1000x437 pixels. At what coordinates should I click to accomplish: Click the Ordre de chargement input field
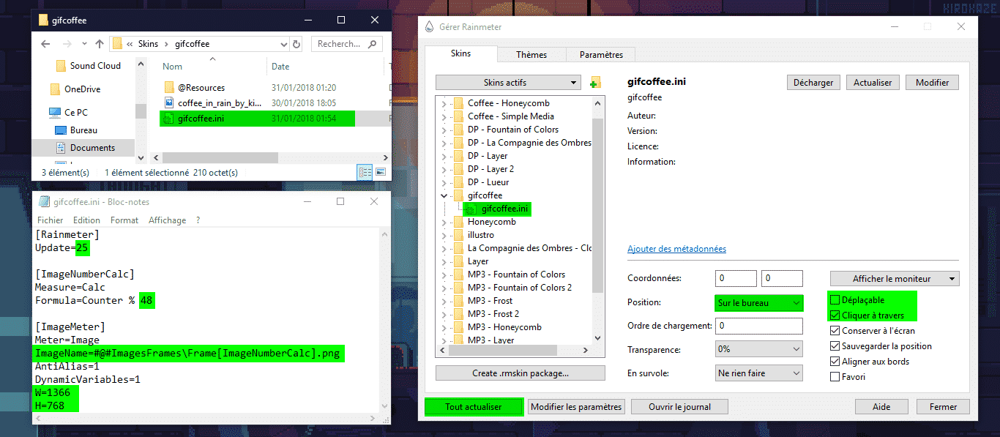pos(758,326)
